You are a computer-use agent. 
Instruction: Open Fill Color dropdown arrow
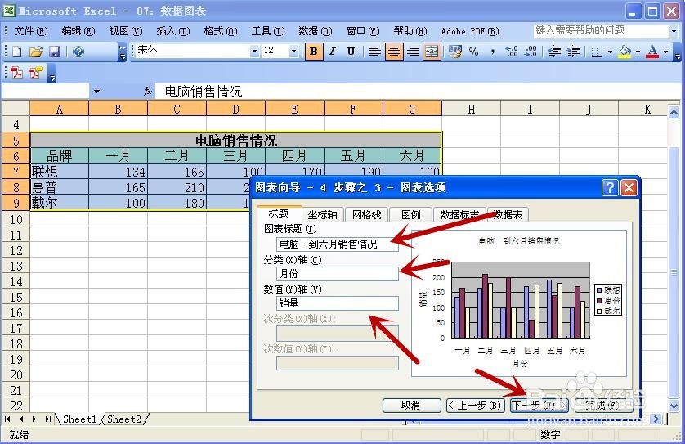[x=638, y=52]
